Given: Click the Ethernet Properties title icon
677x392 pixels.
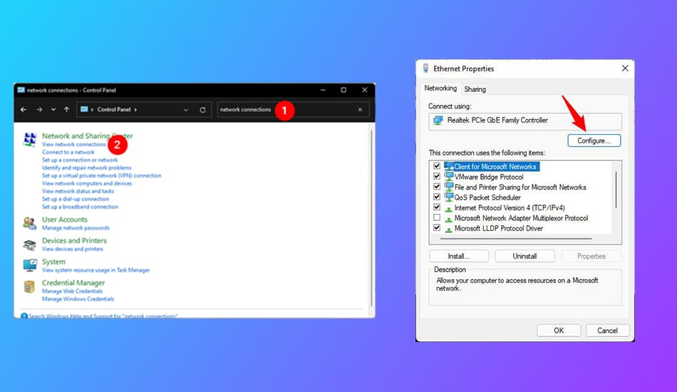Looking at the screenshot, I should pos(425,68).
